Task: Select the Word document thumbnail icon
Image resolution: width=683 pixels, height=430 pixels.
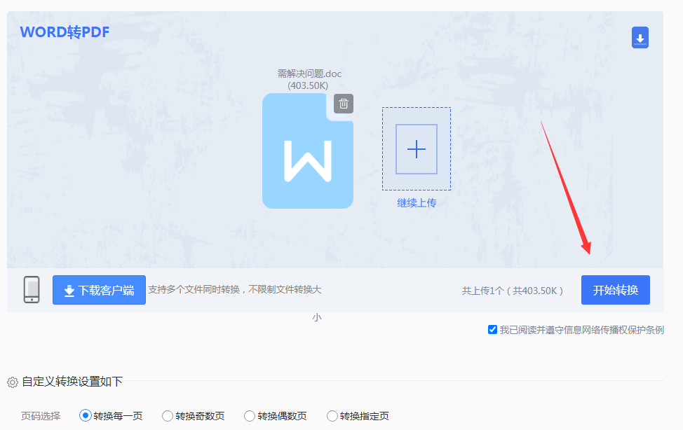Action: [307, 151]
